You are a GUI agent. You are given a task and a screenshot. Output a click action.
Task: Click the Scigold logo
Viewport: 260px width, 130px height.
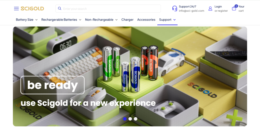(x=32, y=8)
